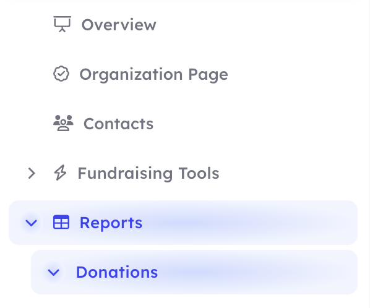Click the highlighted Donations row background
Viewport: 370px width, 308px height.
(194, 272)
